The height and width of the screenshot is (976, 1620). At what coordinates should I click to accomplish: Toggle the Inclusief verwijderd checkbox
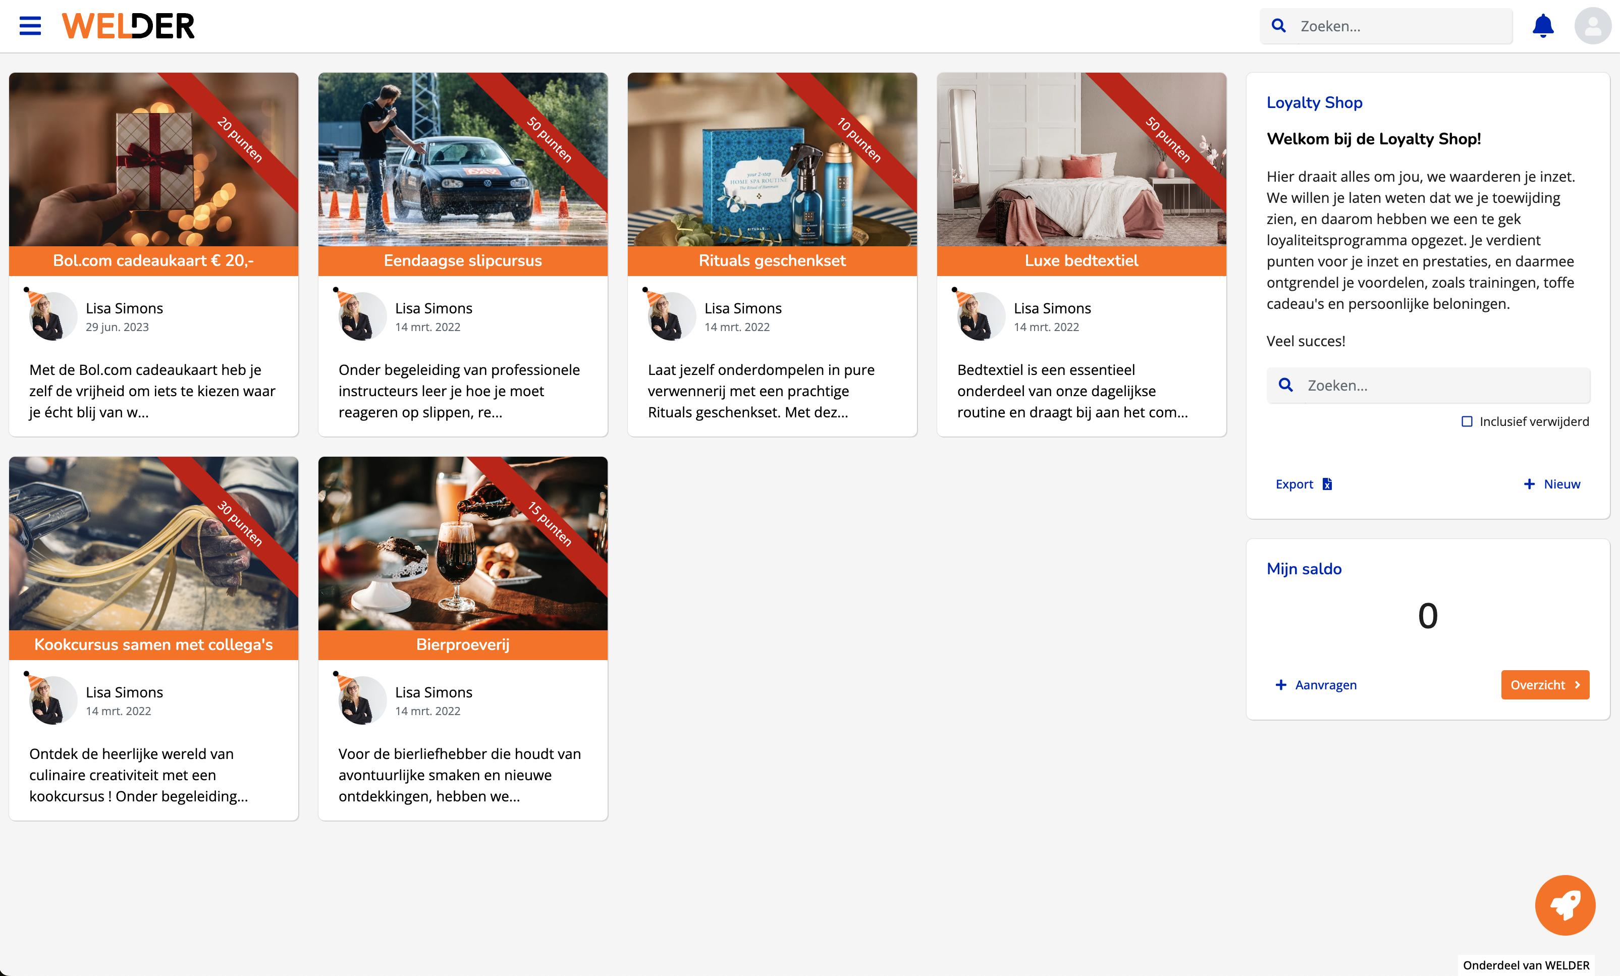pyautogui.click(x=1467, y=421)
